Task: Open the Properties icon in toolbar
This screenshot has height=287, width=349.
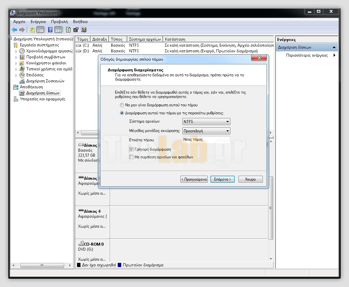Action: [x=76, y=30]
